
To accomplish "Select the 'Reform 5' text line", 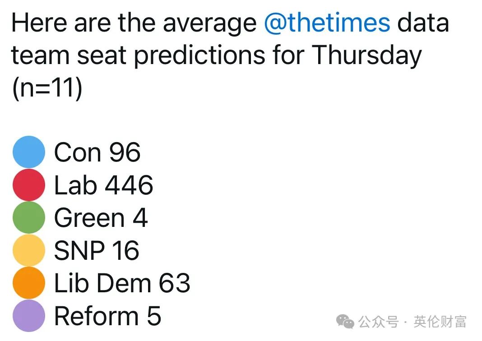I will 107,316.
